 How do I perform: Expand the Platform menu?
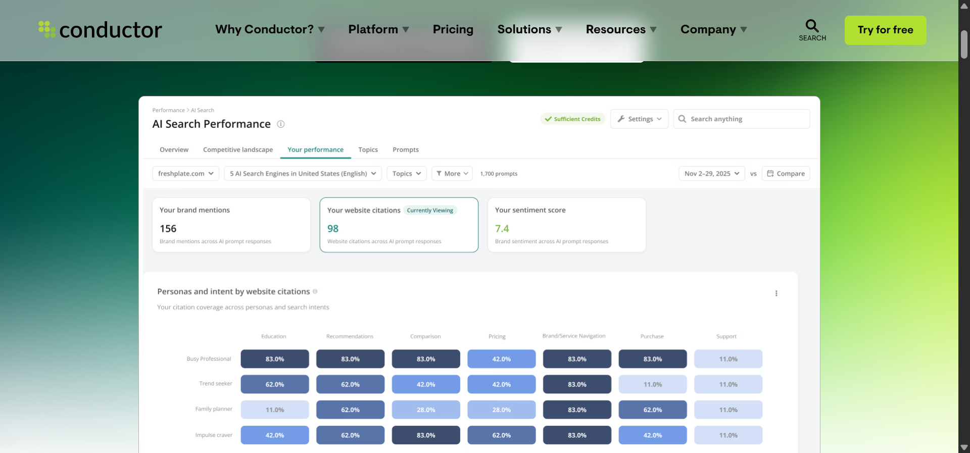pos(378,29)
